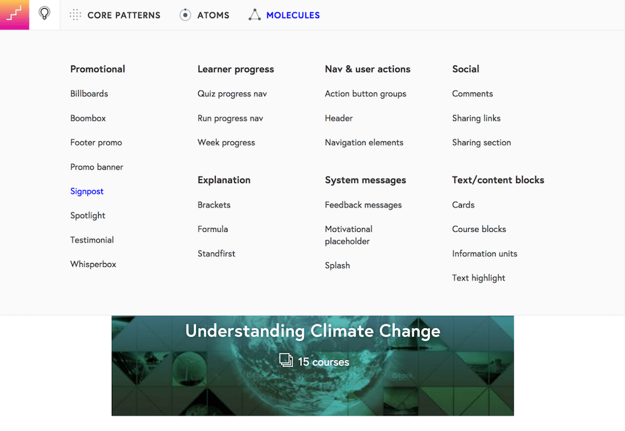The image size is (625, 431).
Task: Open the Testimonial pattern
Action: click(92, 240)
